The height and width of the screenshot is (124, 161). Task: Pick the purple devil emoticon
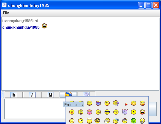[x=125, y=112]
